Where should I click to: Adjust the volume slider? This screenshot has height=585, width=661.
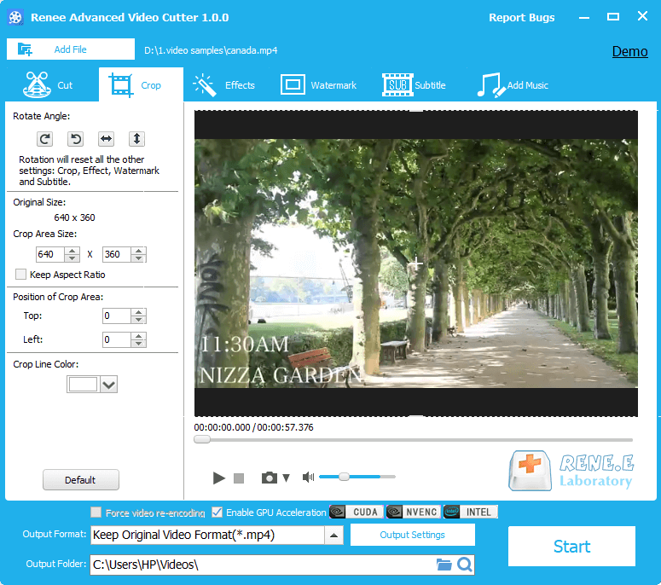pyautogui.click(x=357, y=477)
